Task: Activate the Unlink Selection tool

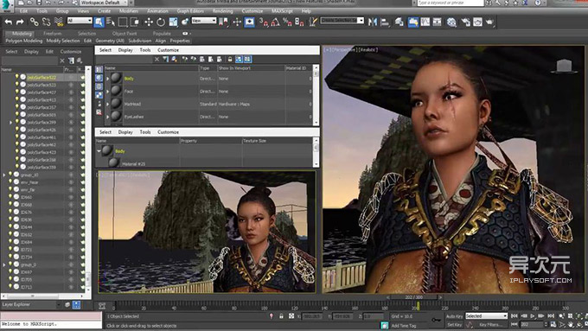Action: point(46,22)
